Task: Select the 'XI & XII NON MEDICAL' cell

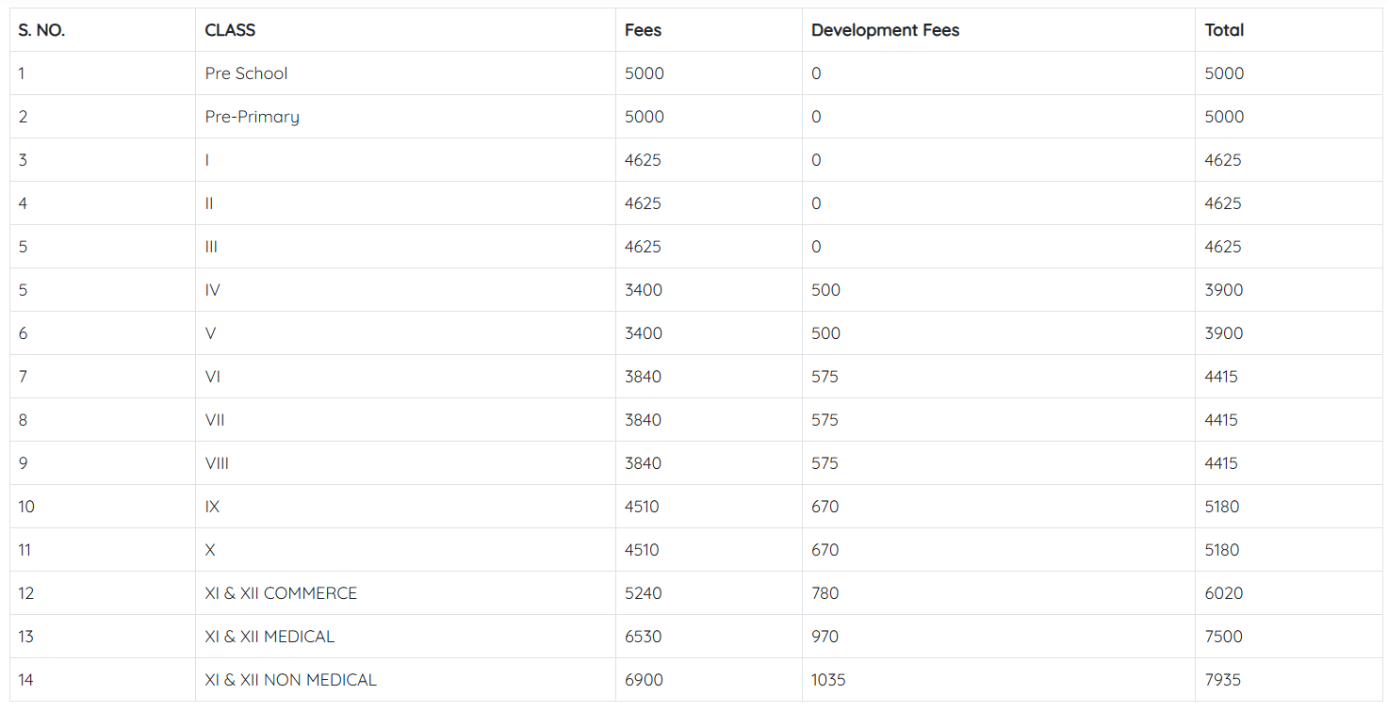Action: point(290,680)
